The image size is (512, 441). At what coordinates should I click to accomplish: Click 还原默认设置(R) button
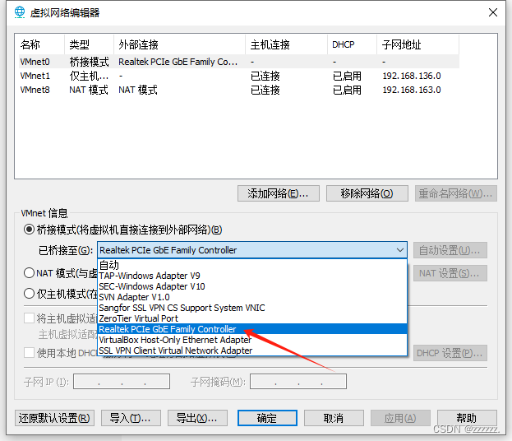54,418
